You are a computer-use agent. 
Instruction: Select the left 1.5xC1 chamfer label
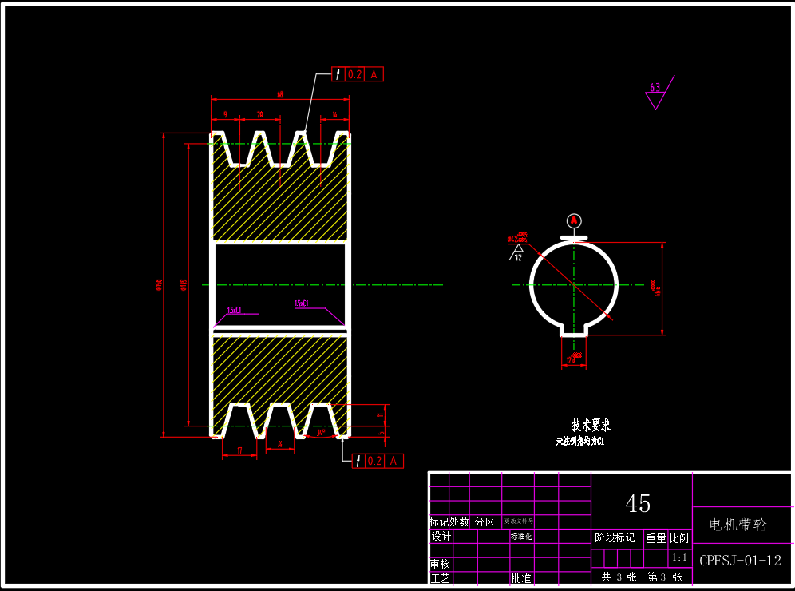234,310
